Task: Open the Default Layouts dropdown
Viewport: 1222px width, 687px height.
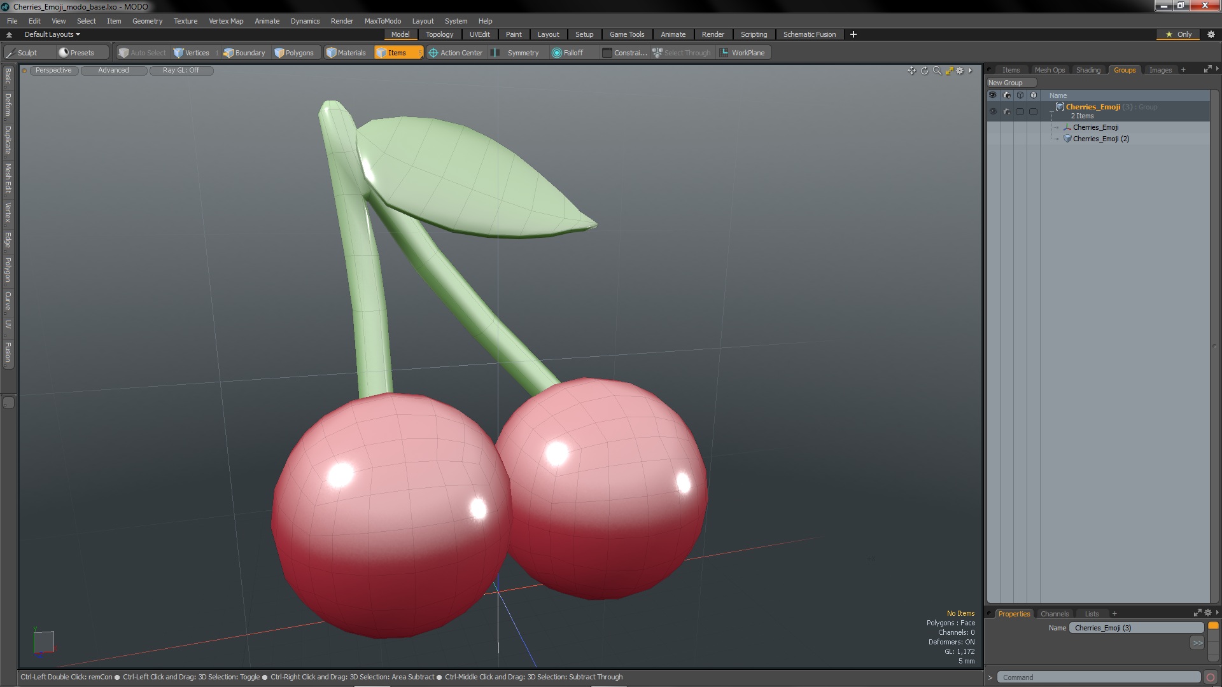Action: click(52, 34)
